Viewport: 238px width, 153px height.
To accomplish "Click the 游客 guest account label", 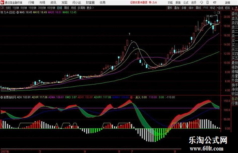I will point(227,3).
